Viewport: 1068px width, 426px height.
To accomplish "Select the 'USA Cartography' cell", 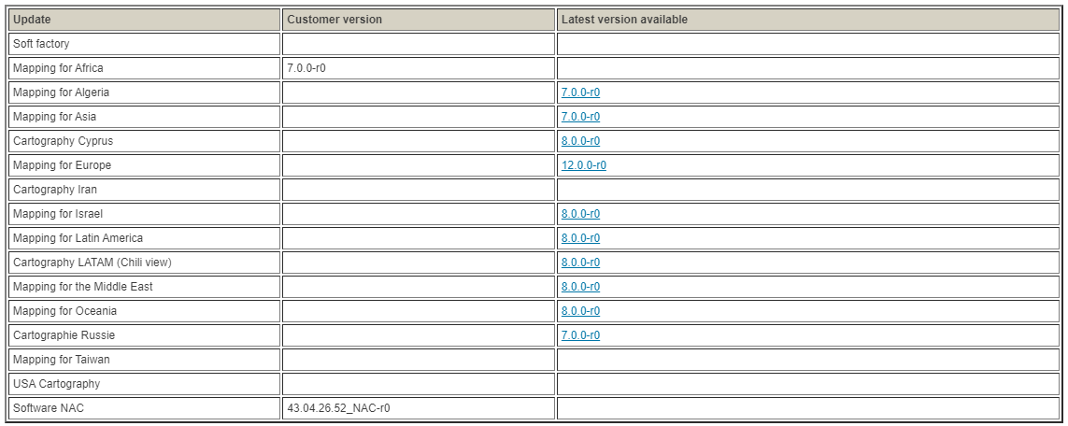I will pyautogui.click(x=145, y=384).
